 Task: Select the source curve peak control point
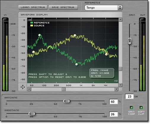click(x=75, y=35)
